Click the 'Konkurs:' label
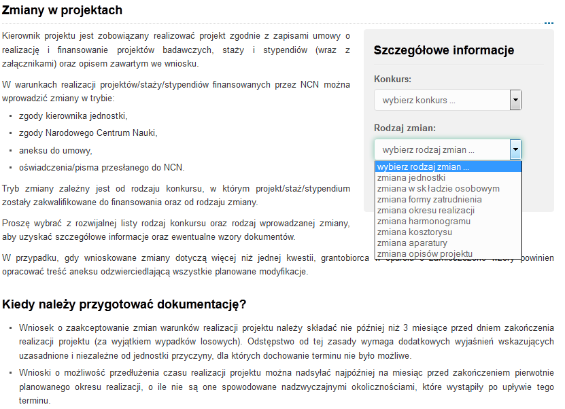Screen dimensions: 565x409 point(392,79)
